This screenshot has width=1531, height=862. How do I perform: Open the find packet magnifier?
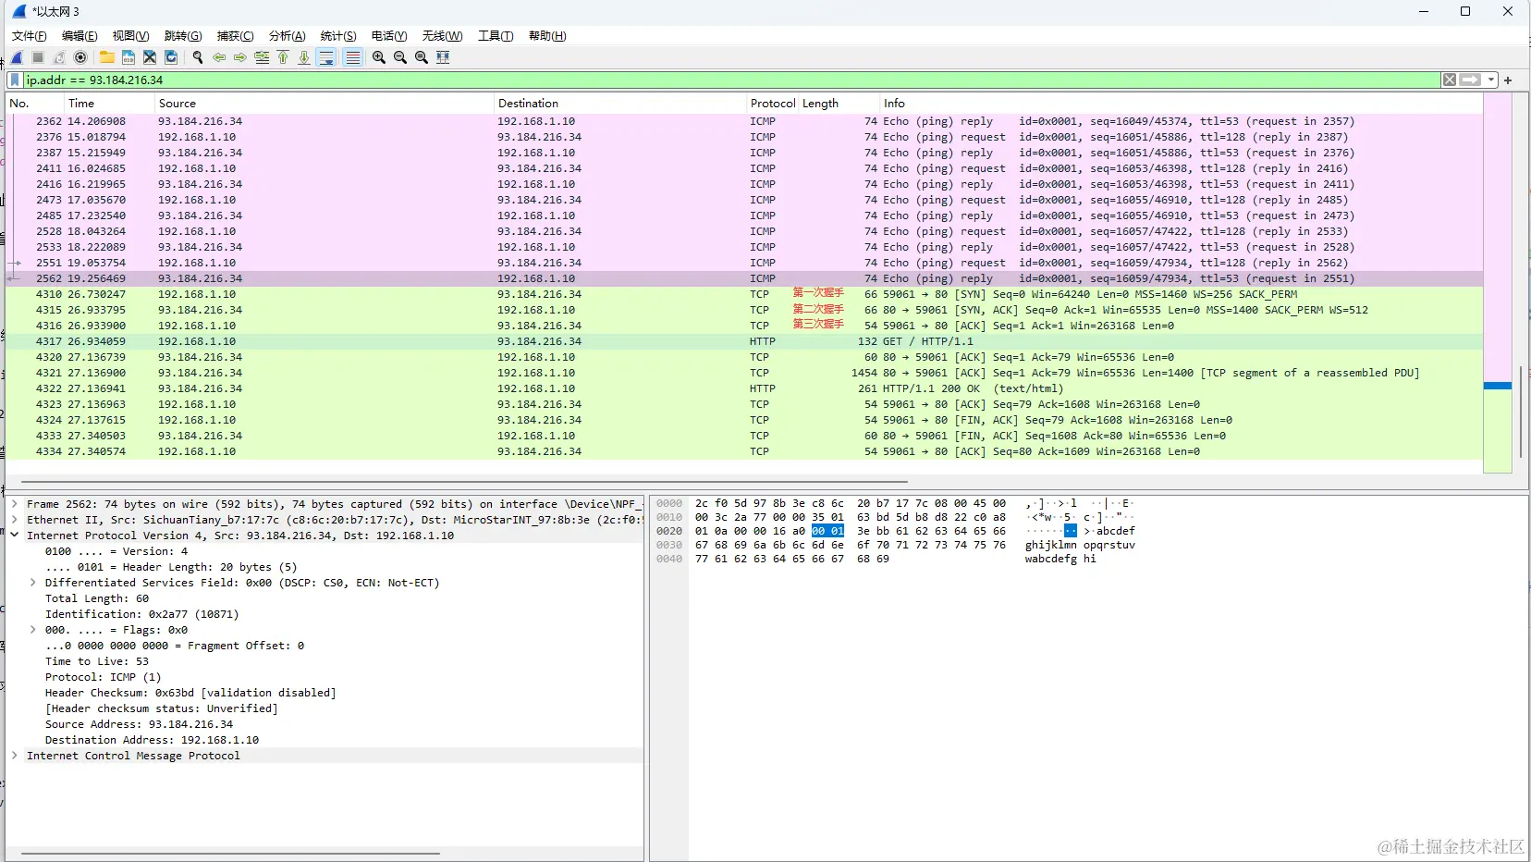198,57
